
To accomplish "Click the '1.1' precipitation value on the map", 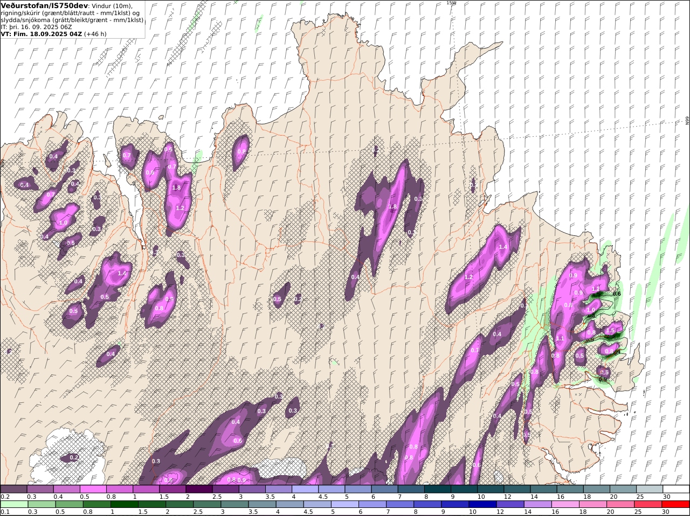I will point(560,339).
